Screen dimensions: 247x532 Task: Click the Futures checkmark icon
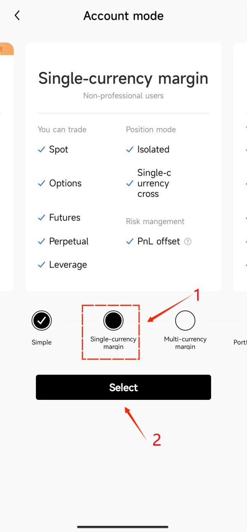coord(41,218)
